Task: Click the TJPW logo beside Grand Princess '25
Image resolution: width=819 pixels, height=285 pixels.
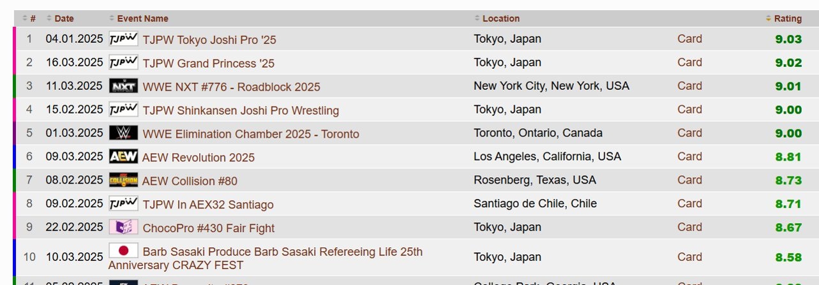Action: coord(123,62)
